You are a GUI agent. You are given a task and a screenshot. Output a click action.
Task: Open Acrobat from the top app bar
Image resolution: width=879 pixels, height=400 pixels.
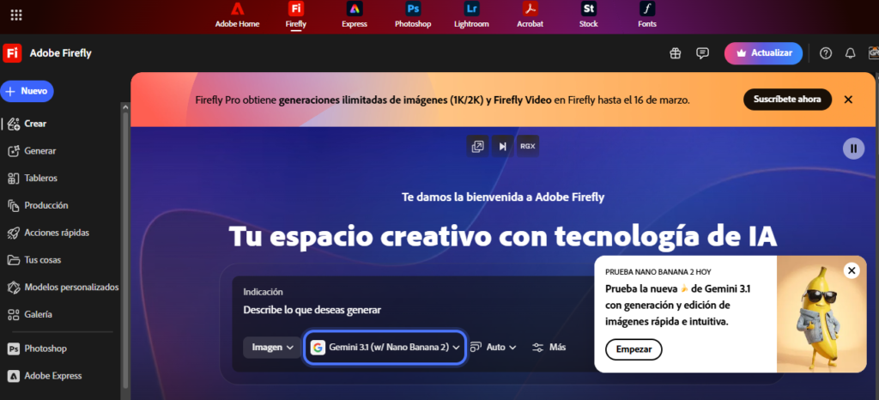coord(531,15)
